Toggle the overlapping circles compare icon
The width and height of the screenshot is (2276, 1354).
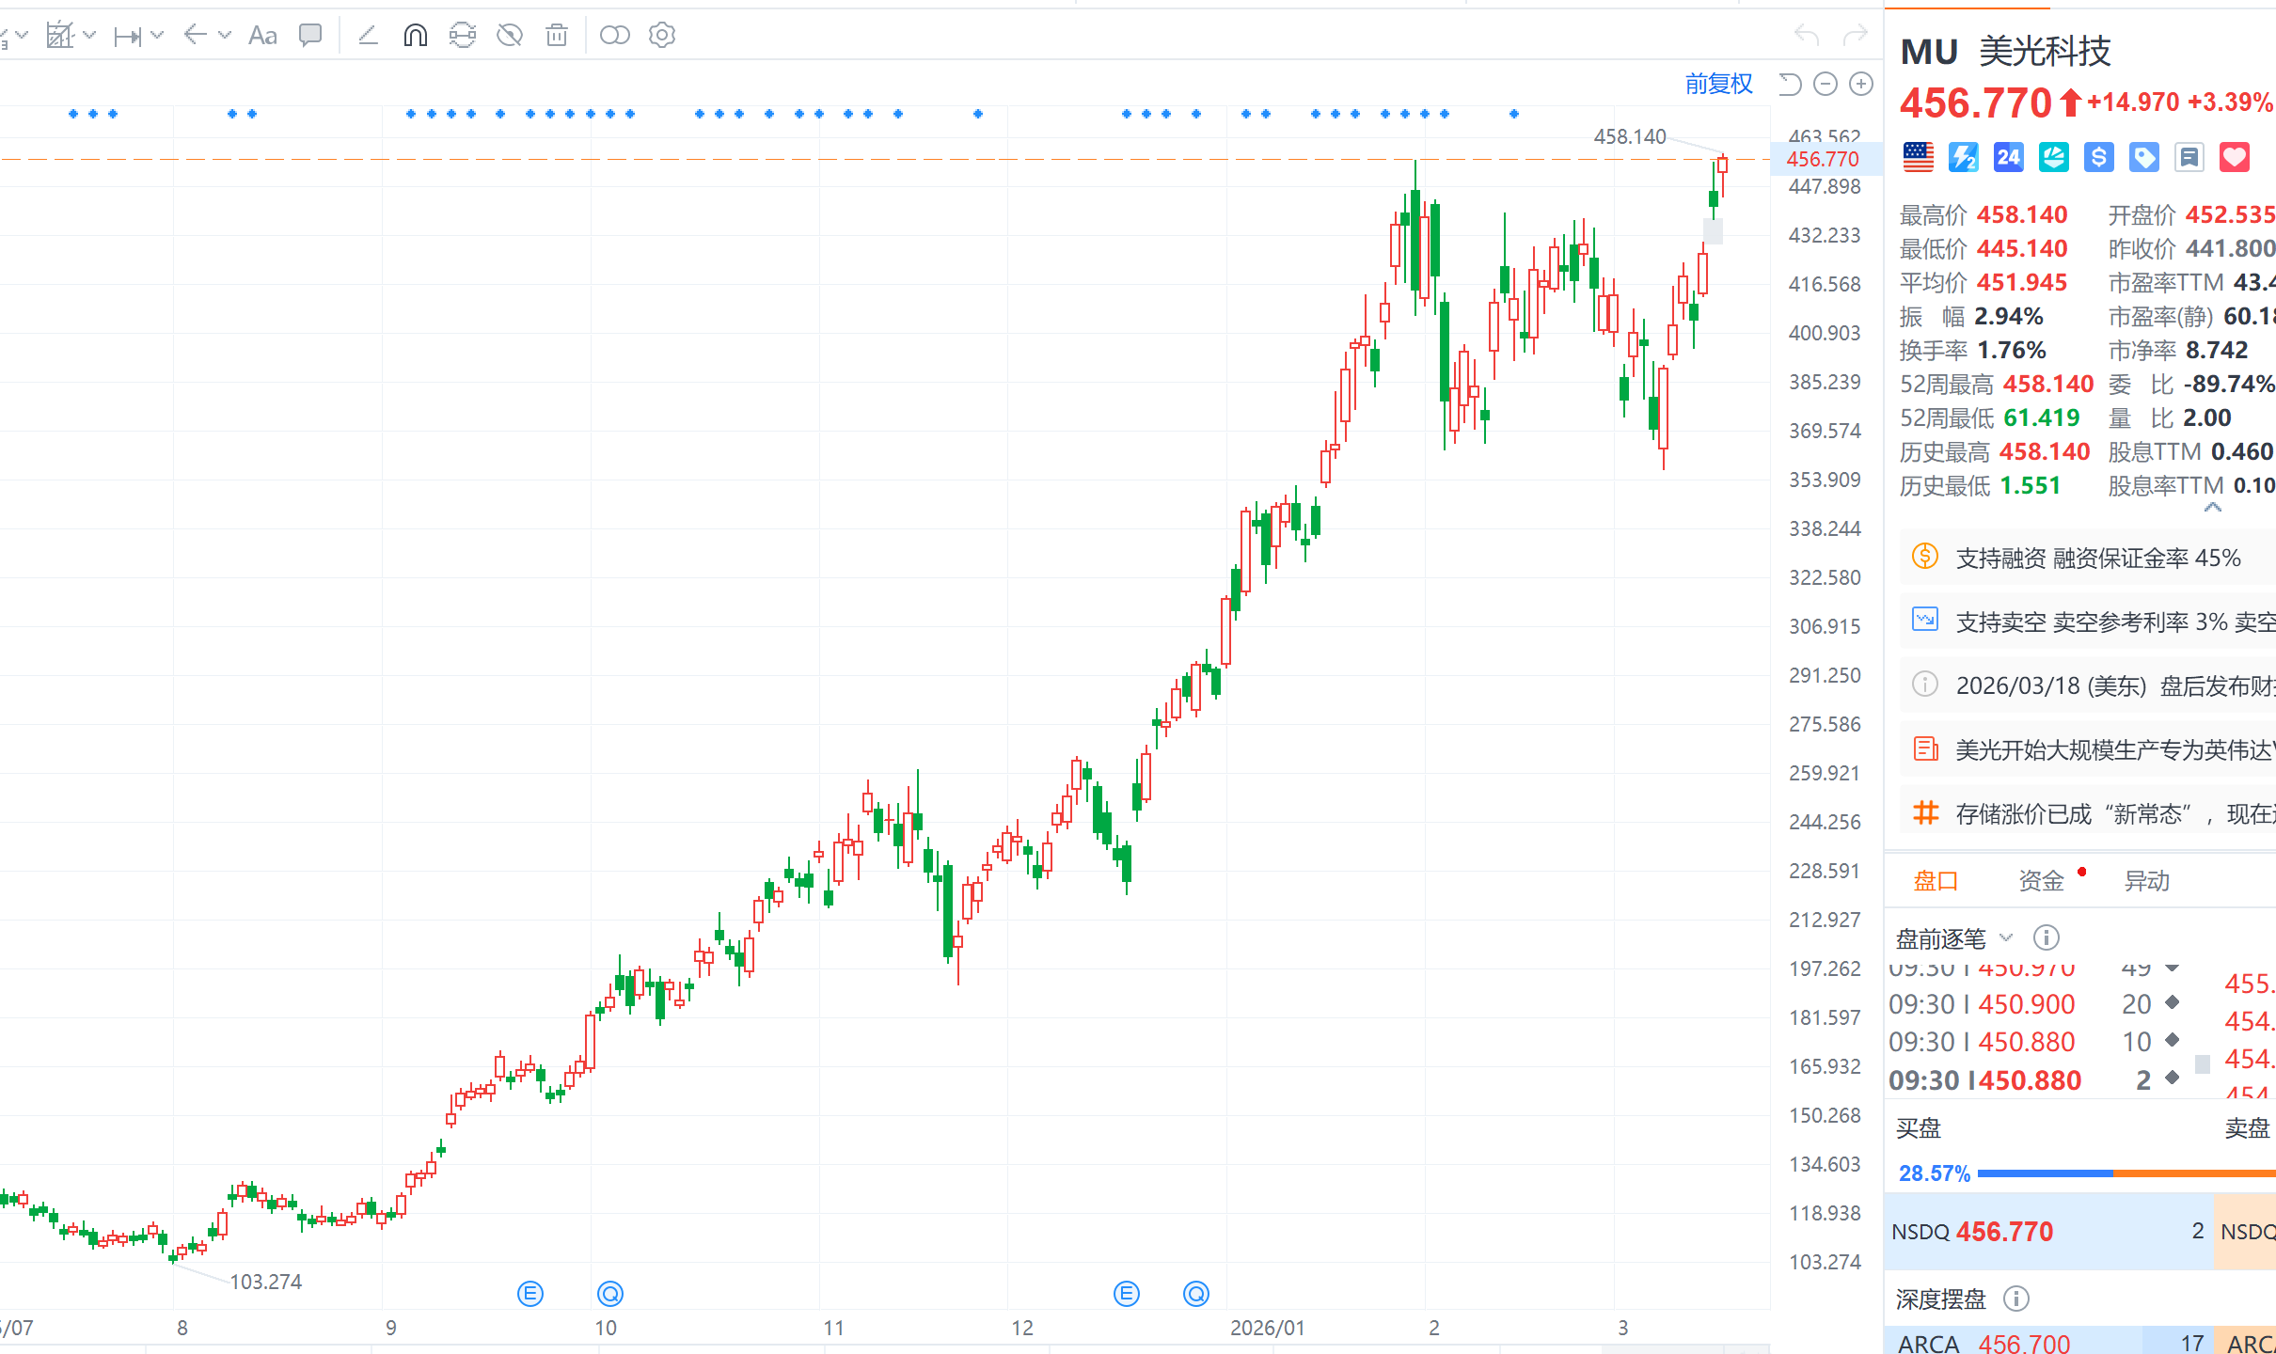coord(614,36)
